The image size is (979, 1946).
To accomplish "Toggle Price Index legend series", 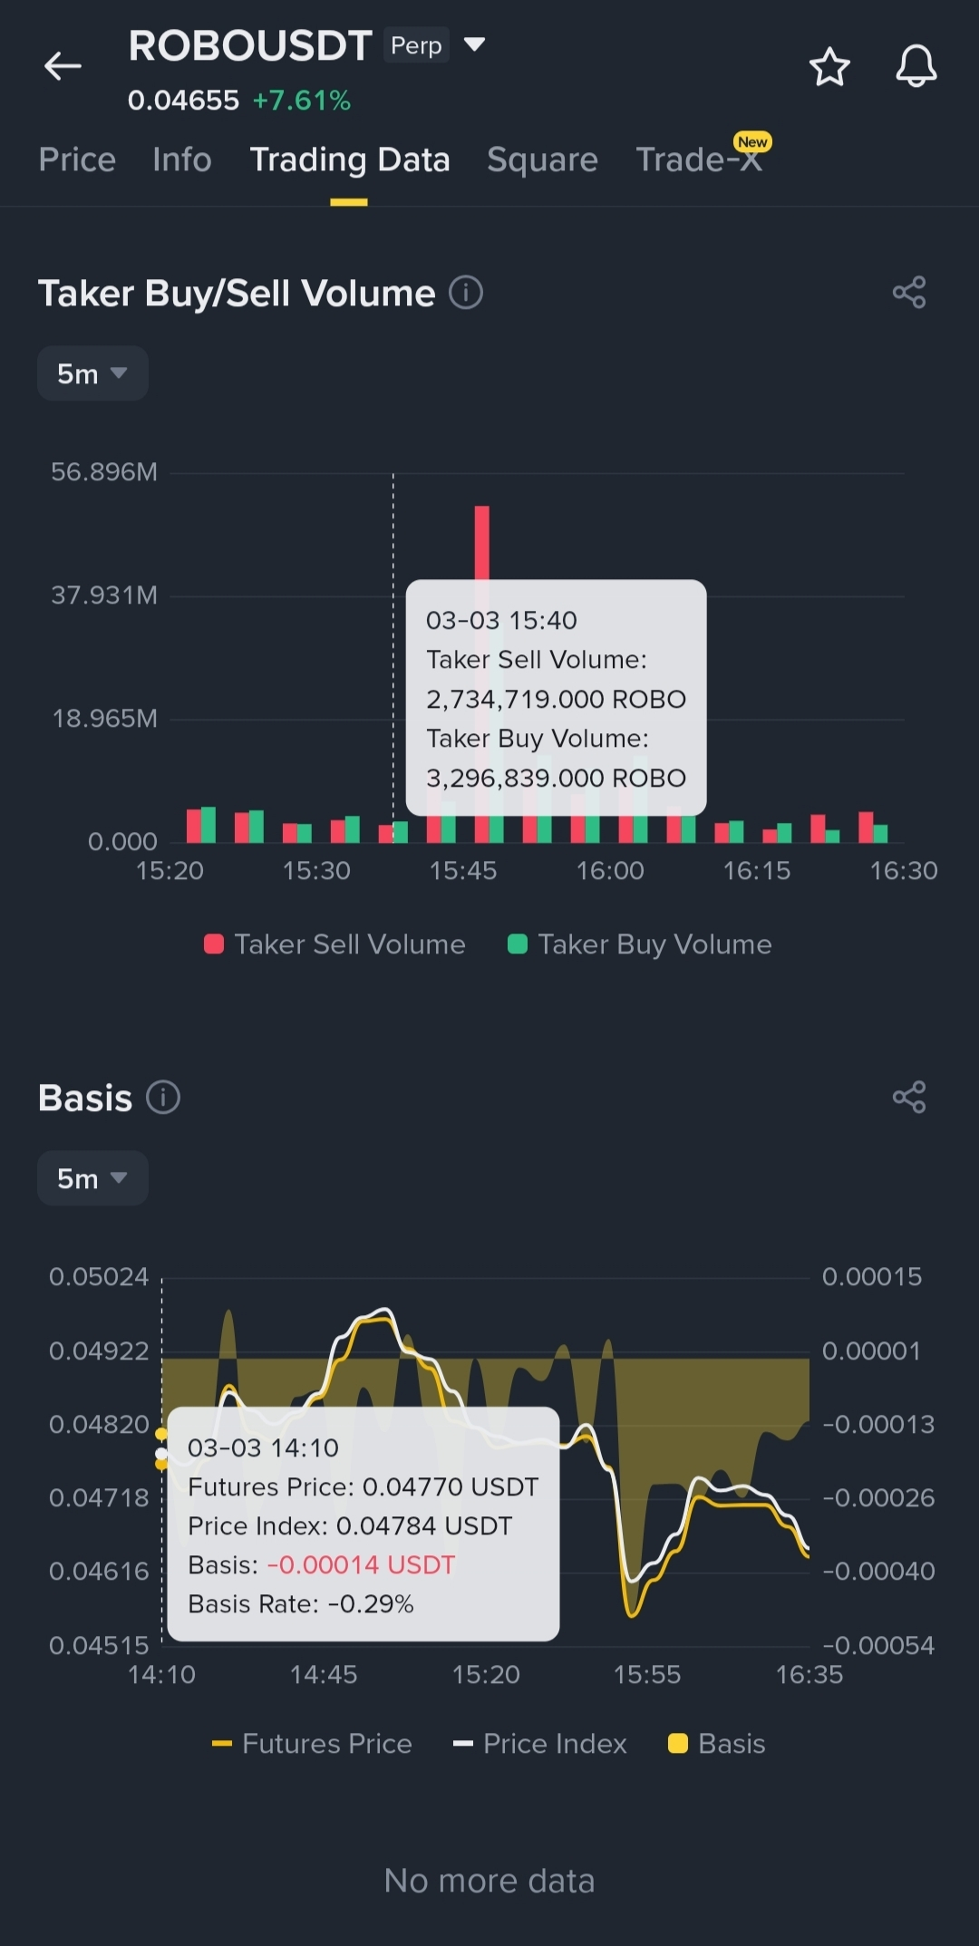I will [540, 1744].
